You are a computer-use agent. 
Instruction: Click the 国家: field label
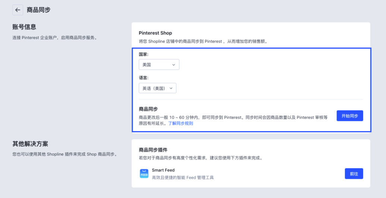click(144, 54)
